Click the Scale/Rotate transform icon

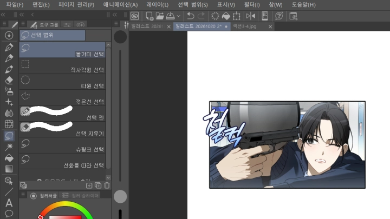point(237,16)
